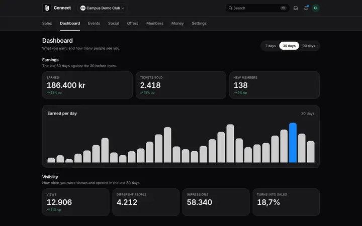Click the Connect brand name

point(62,8)
